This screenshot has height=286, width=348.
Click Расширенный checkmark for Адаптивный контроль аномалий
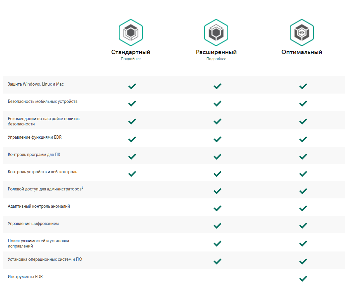(x=217, y=208)
